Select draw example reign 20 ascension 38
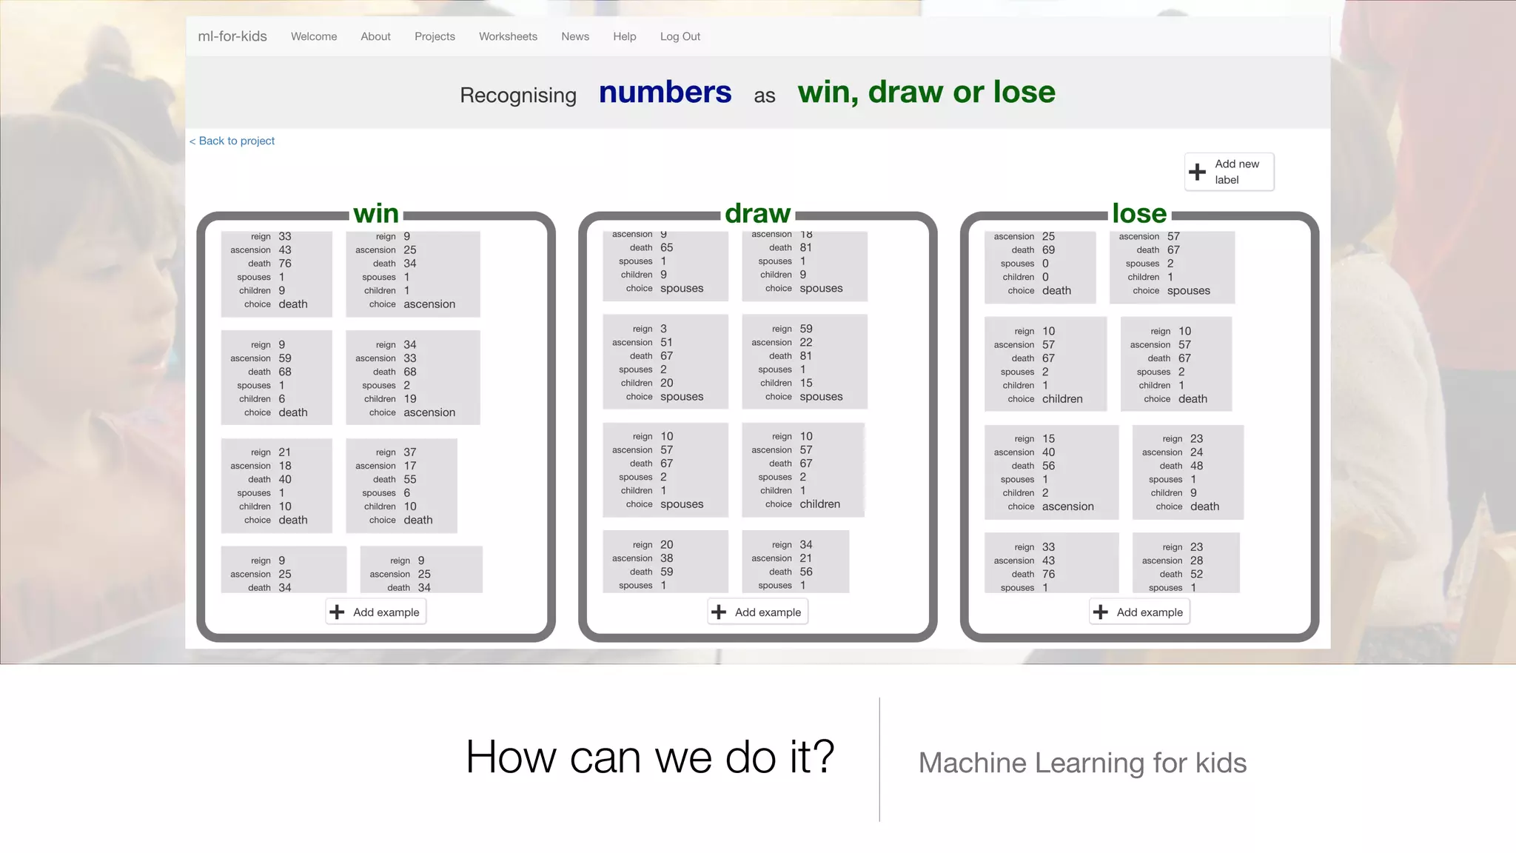Screen dimensions: 1516x853 coord(665,561)
